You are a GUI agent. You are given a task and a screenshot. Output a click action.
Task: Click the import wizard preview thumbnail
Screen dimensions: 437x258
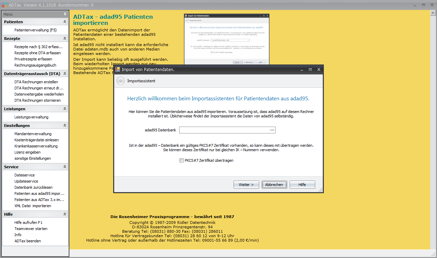tap(227, 39)
